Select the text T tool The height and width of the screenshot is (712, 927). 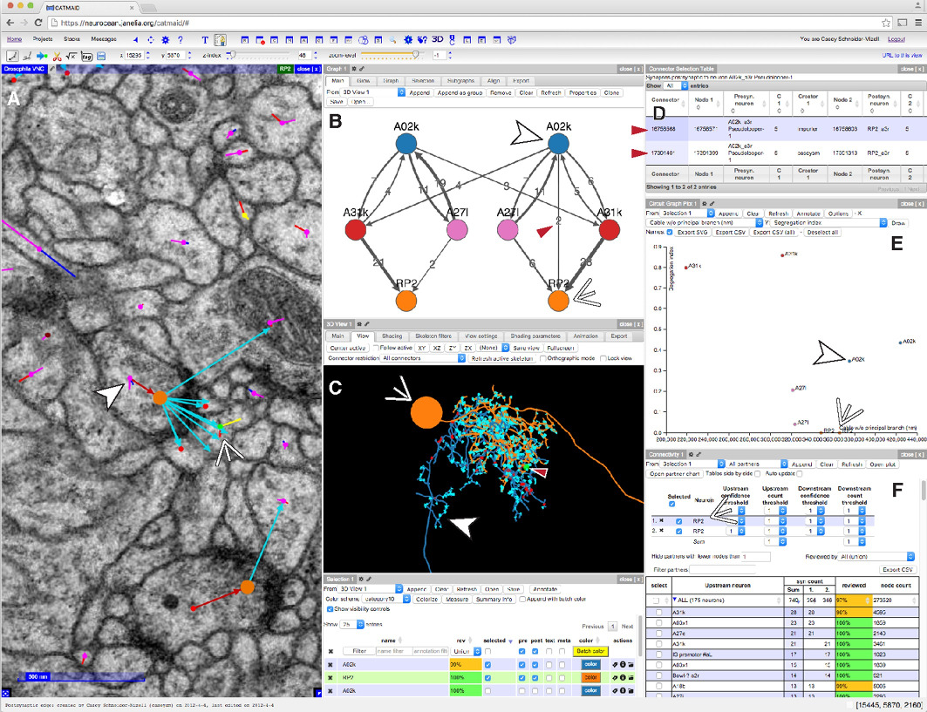point(204,39)
